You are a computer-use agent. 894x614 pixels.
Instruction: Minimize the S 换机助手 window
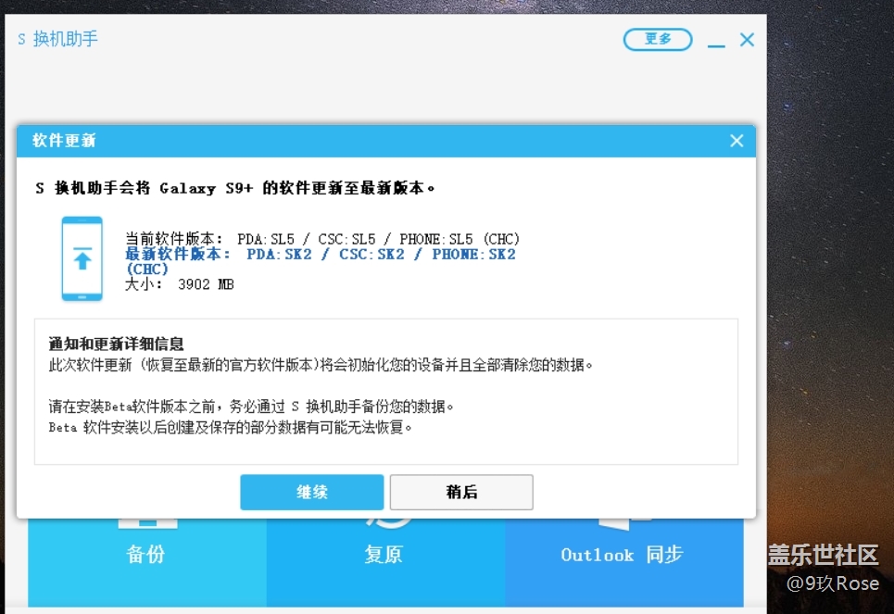coord(715,41)
